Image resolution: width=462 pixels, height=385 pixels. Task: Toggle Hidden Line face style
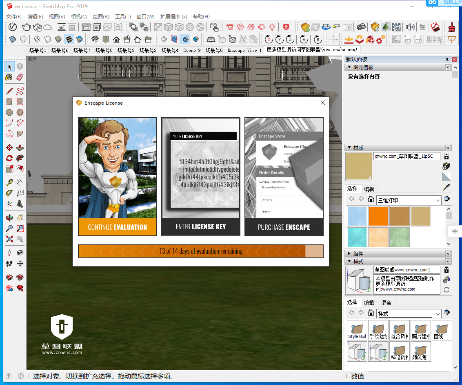47,39
